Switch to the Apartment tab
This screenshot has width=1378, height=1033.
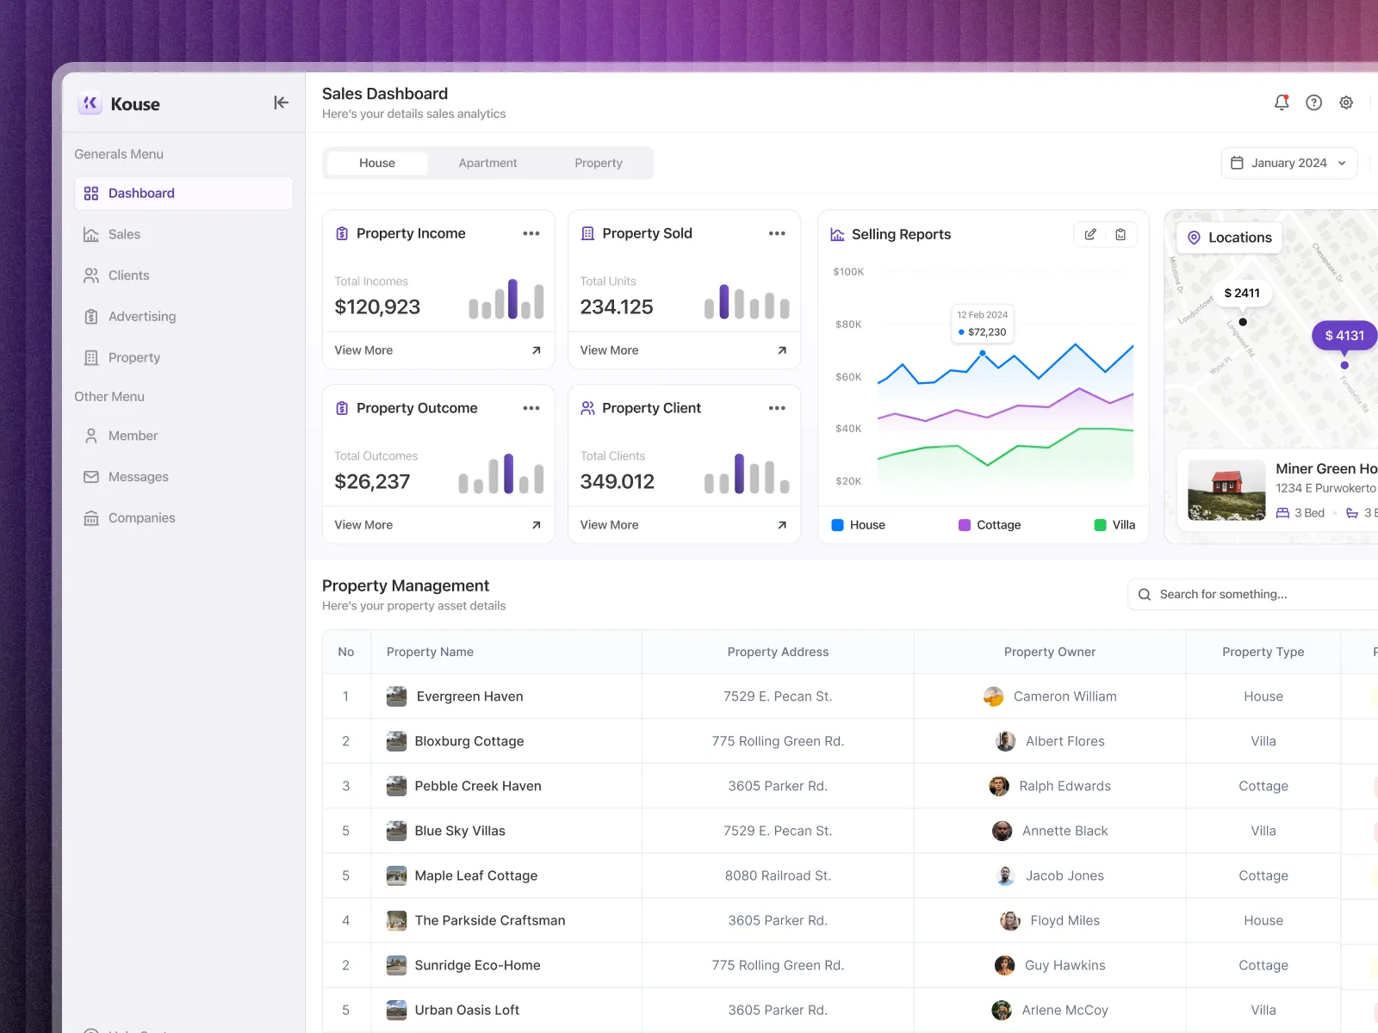pyautogui.click(x=487, y=164)
